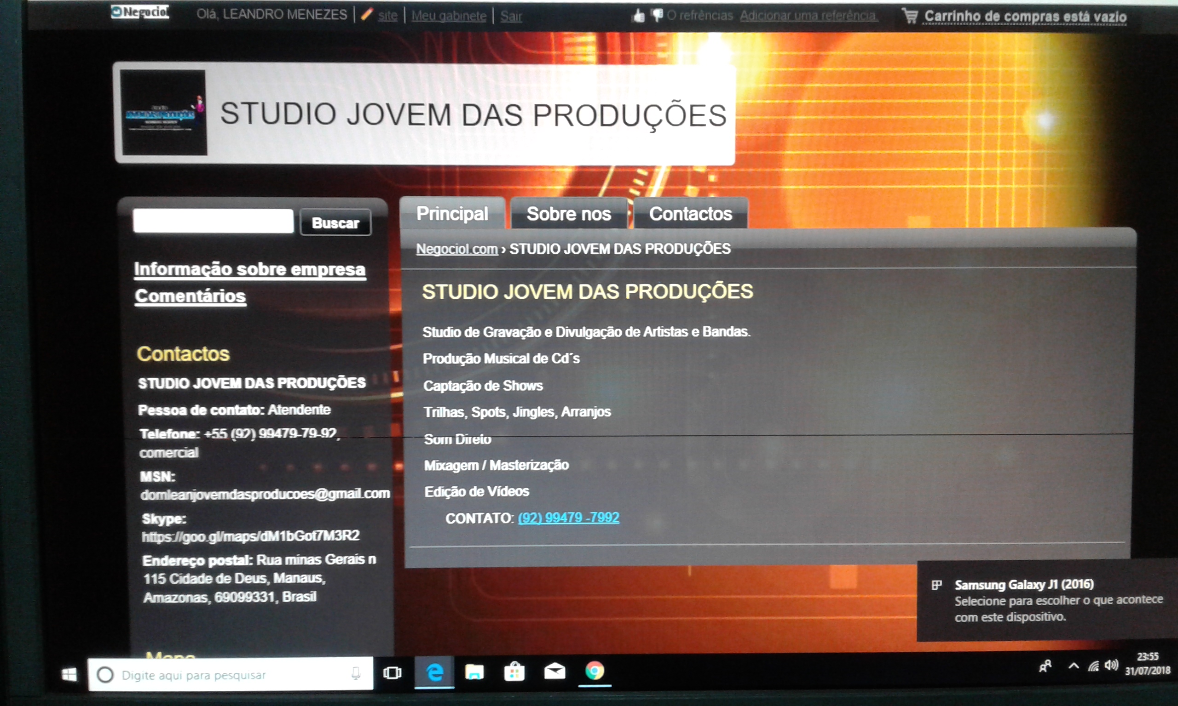
Task: Open Mail app from taskbar
Action: pos(554,672)
